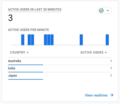Open the dropdown arrow beside the checkmark
The image size is (120, 104).
tap(108, 11)
